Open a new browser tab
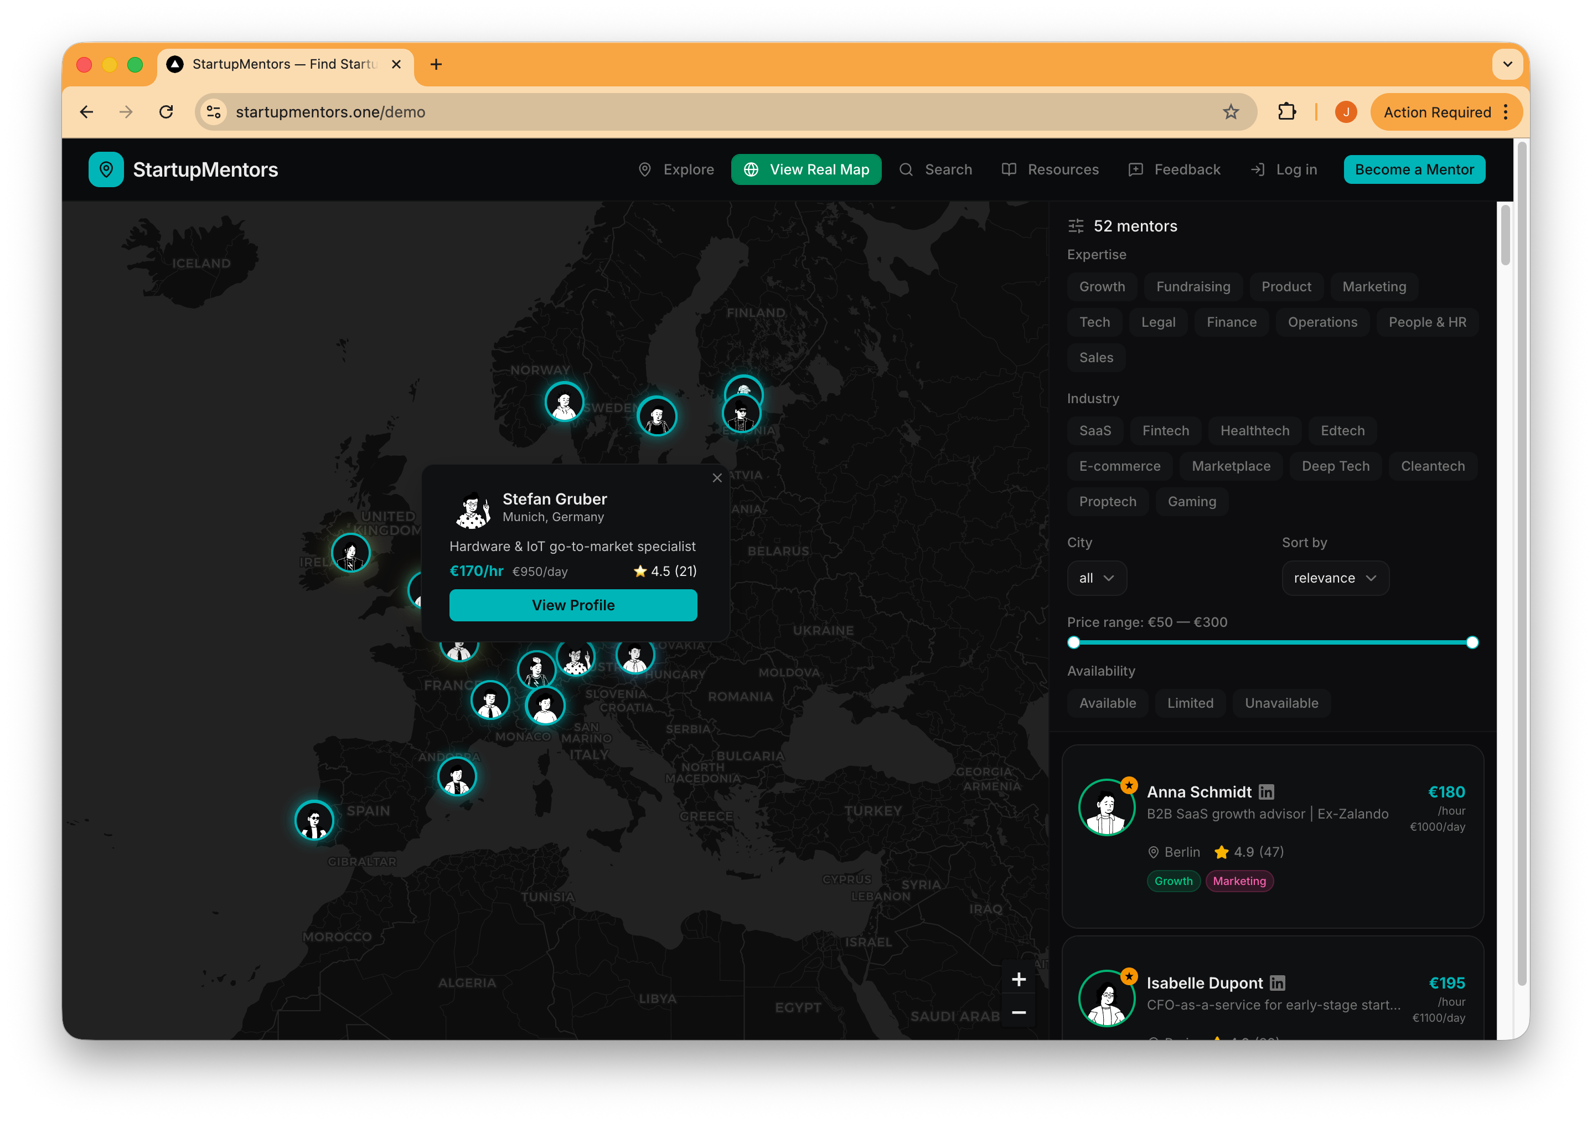 pos(436,64)
